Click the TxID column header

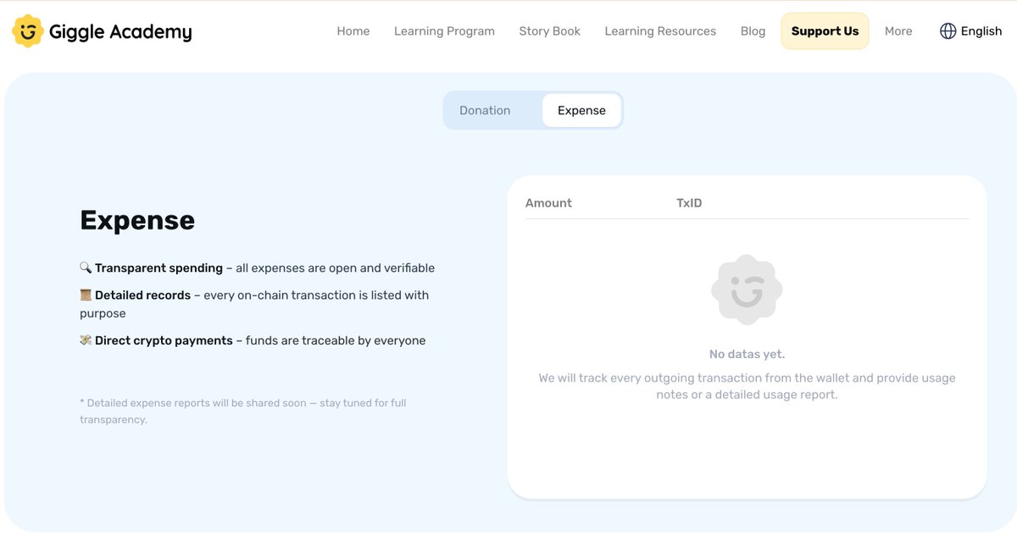click(x=689, y=203)
